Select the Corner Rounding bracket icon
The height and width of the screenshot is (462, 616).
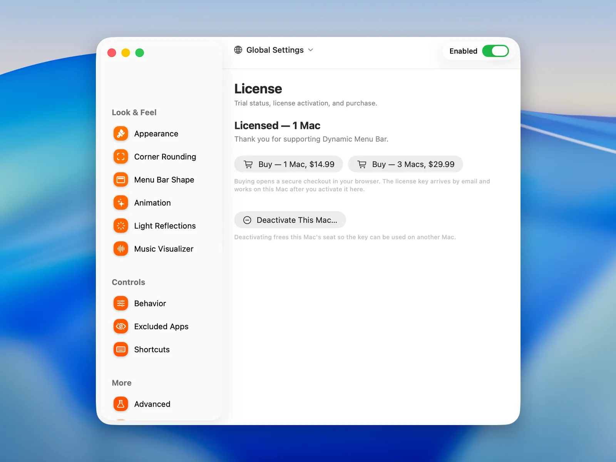[x=121, y=157]
